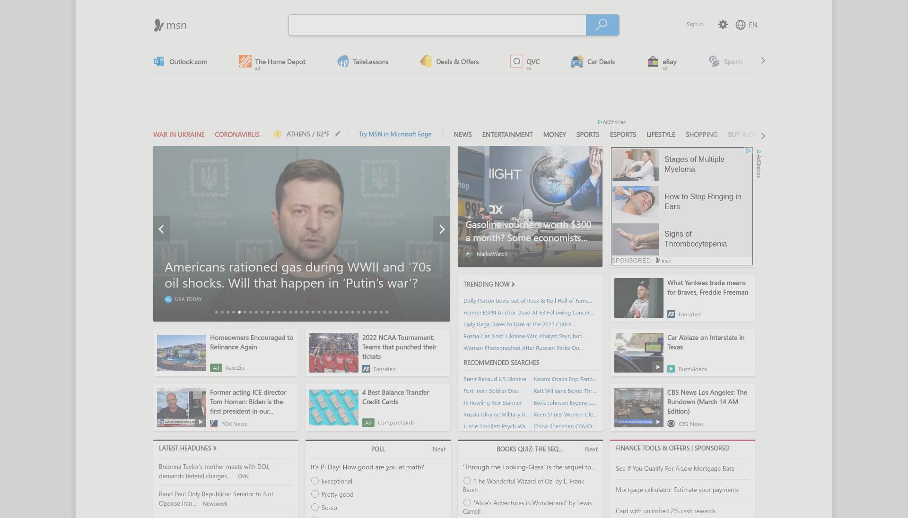Click the sunny weather icon
Viewport: 908px width, 518px height.
(x=278, y=134)
